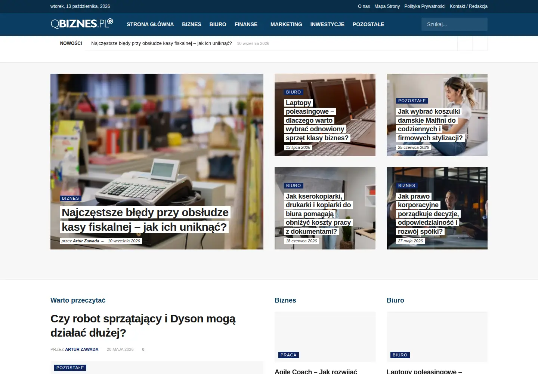This screenshot has height=374, width=538.
Task: Click featured article date 10 września 2026
Action: coord(124,241)
